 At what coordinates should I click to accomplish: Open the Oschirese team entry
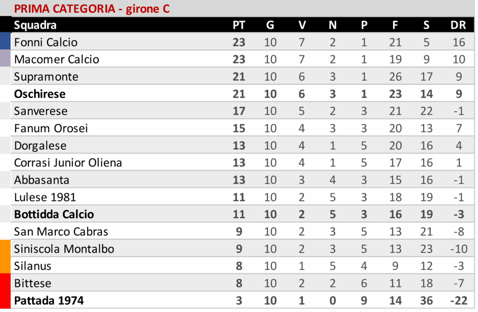pyautogui.click(x=40, y=94)
